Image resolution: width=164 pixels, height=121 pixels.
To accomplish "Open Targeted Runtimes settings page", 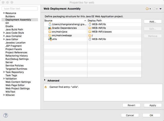I will pyautogui.click(x=16, y=69).
